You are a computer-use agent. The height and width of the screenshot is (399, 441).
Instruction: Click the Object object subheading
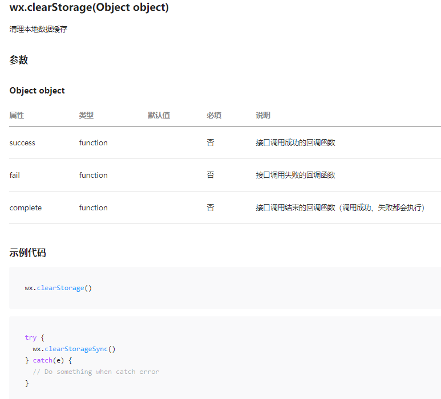[x=37, y=91]
